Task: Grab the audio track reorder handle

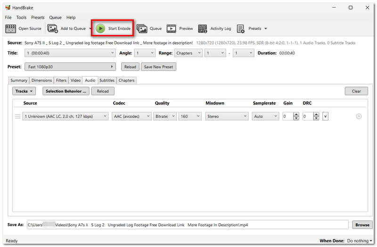Action: (18, 116)
